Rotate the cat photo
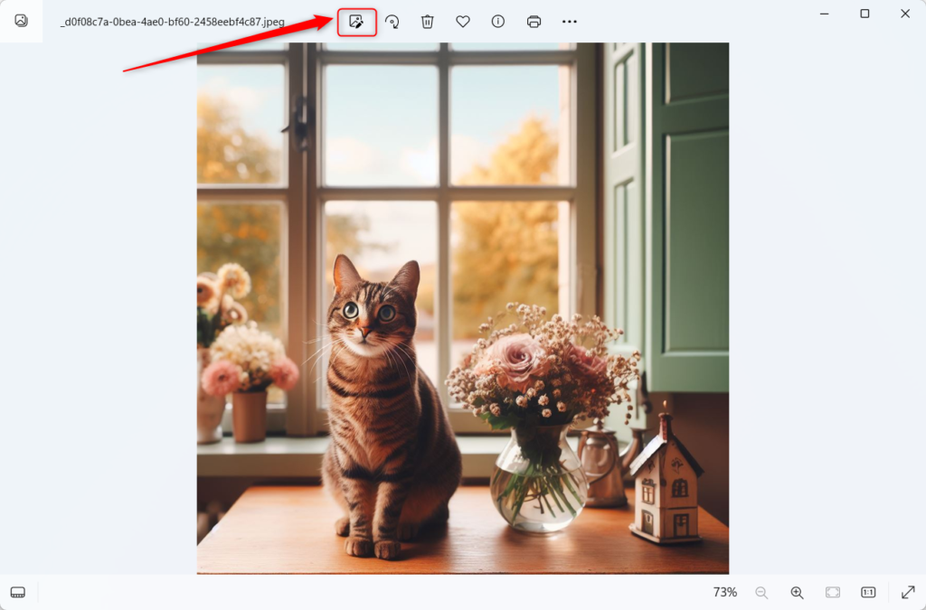 (392, 21)
